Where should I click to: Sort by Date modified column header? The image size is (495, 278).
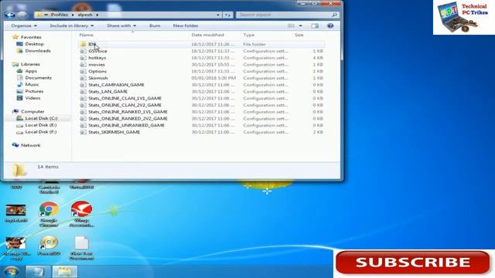coord(207,35)
